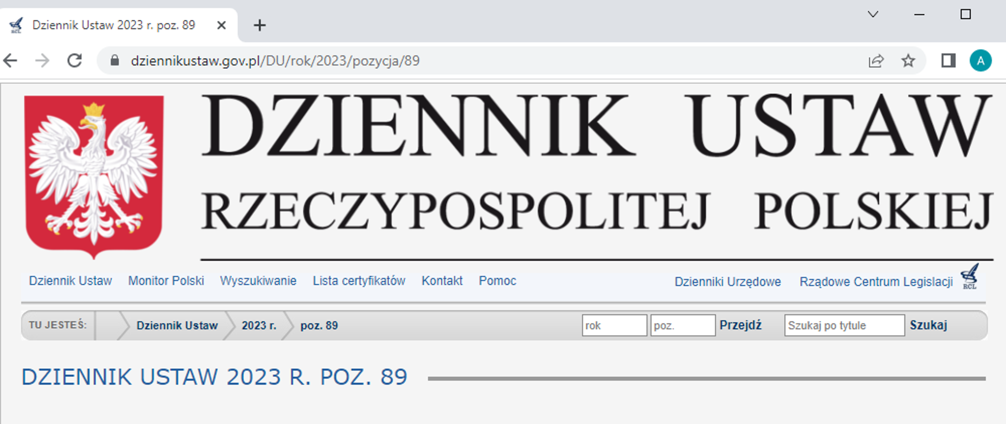Open the tab search chevron
This screenshot has height=424, width=1006.
click(x=873, y=14)
